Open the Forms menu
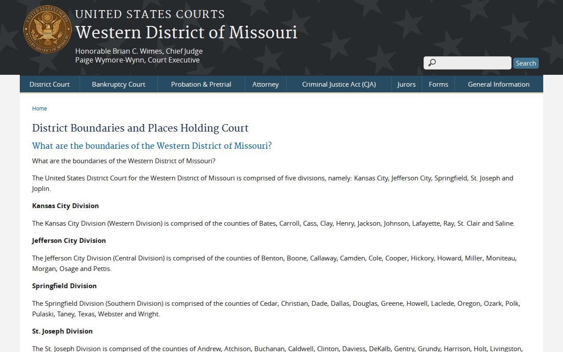Image resolution: width=563 pixels, height=352 pixels. (439, 84)
